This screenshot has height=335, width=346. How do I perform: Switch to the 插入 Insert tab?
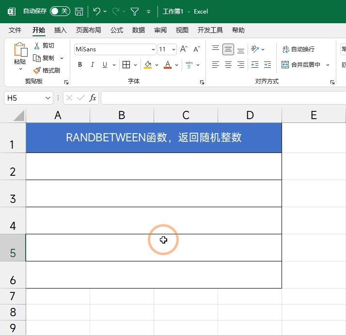[x=60, y=30]
